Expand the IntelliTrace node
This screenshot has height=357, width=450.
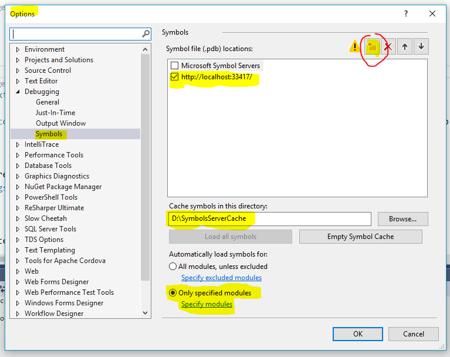pyautogui.click(x=18, y=144)
